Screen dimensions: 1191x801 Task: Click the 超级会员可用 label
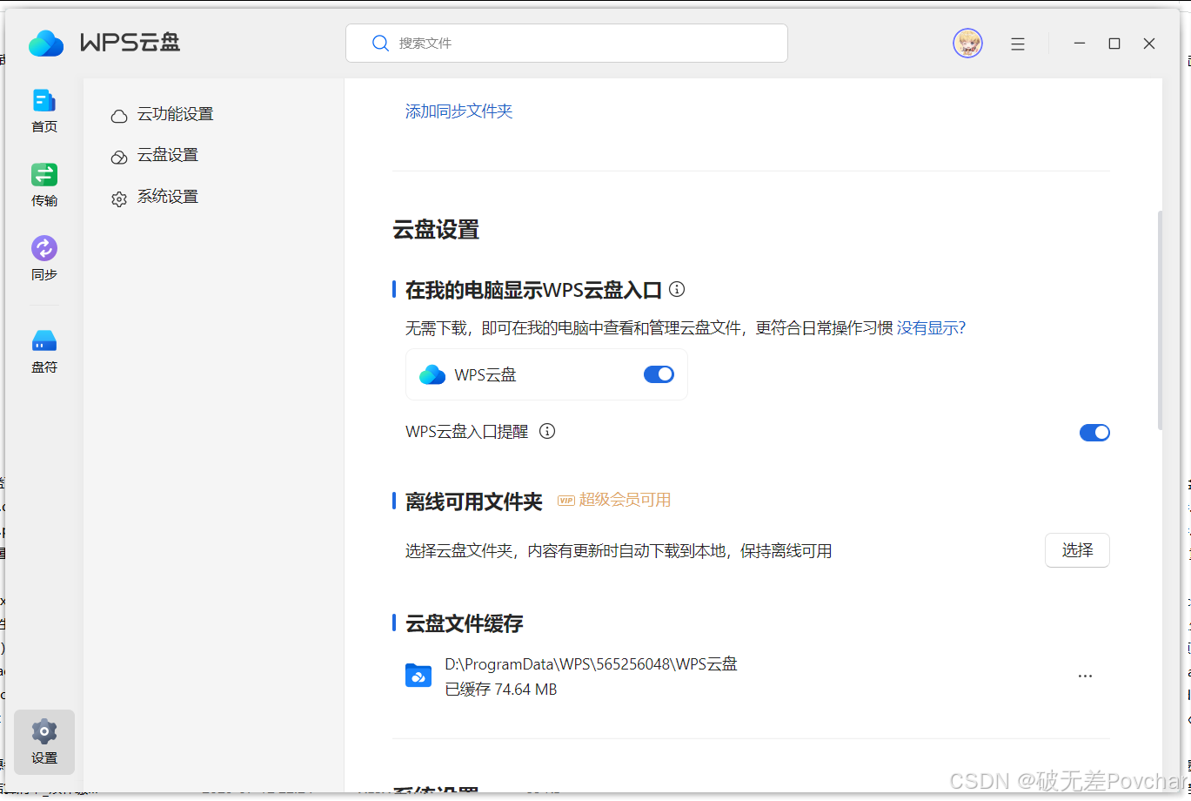point(625,500)
